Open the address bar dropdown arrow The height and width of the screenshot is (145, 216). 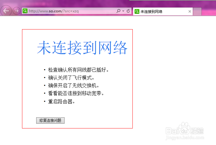click(x=123, y=11)
